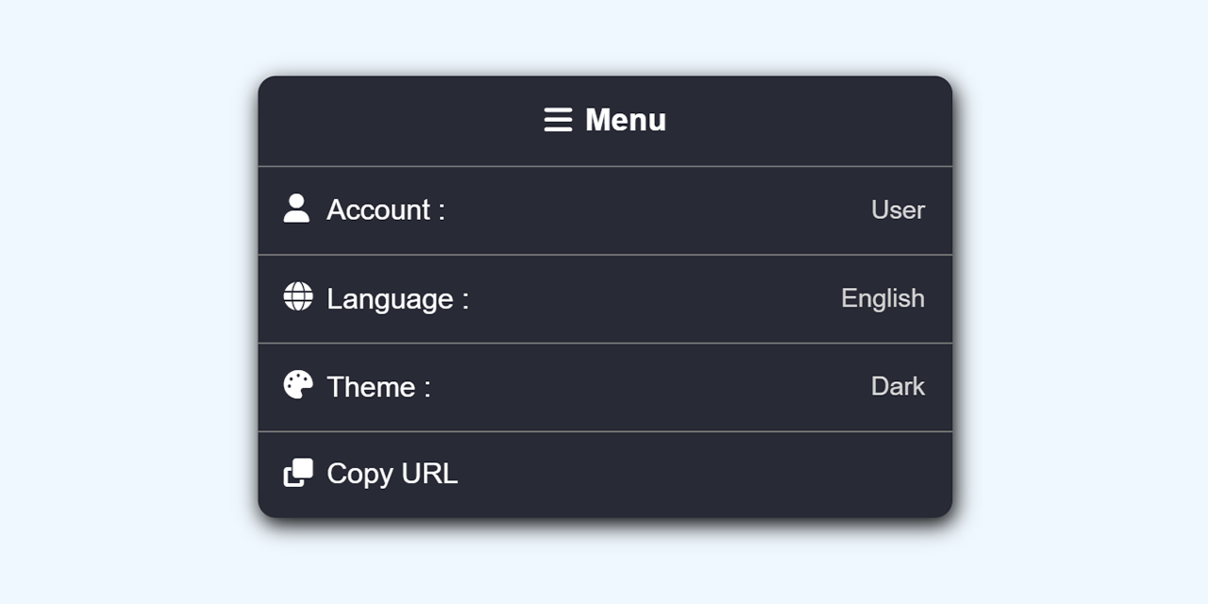
Task: Click the hamburger icon beside Menu
Action: coord(558,120)
